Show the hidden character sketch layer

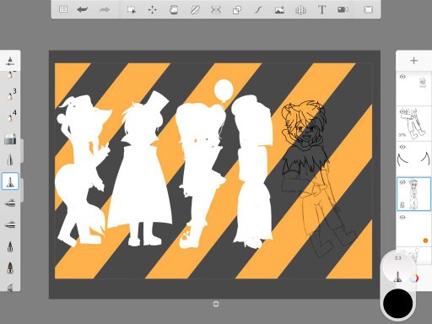402,182
